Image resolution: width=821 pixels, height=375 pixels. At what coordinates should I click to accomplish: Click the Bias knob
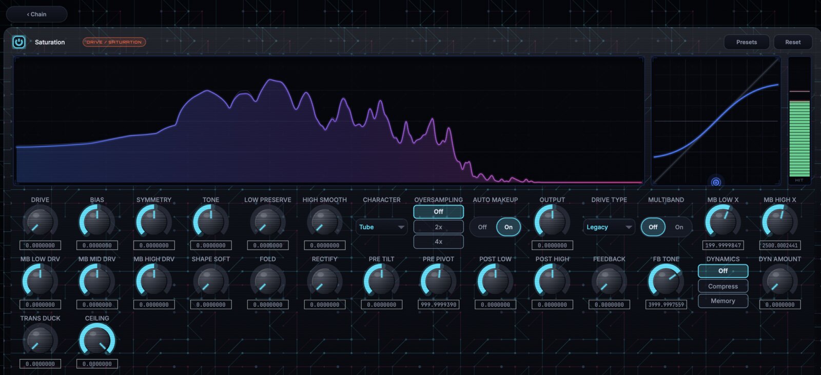point(97,222)
